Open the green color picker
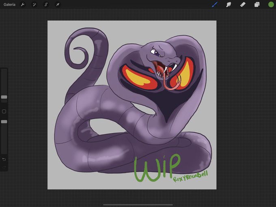Viewport: 276px width, 207px height. (x=271, y=4)
